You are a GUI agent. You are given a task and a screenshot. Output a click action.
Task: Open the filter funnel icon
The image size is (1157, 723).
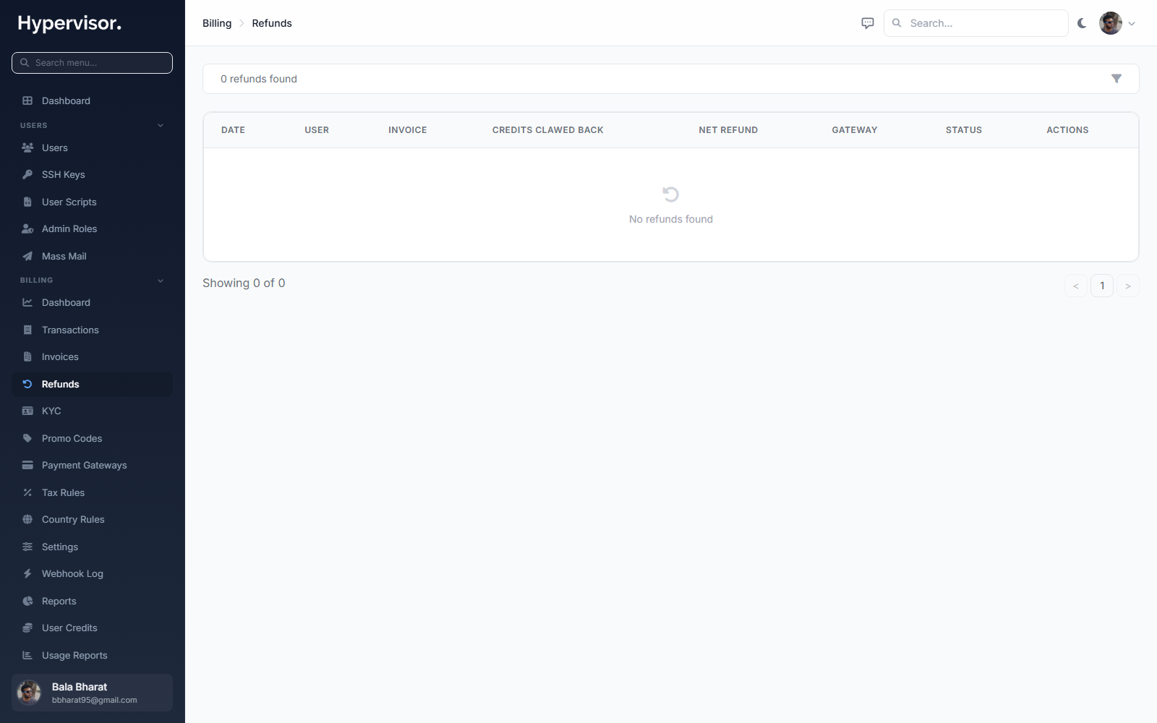pos(1117,79)
